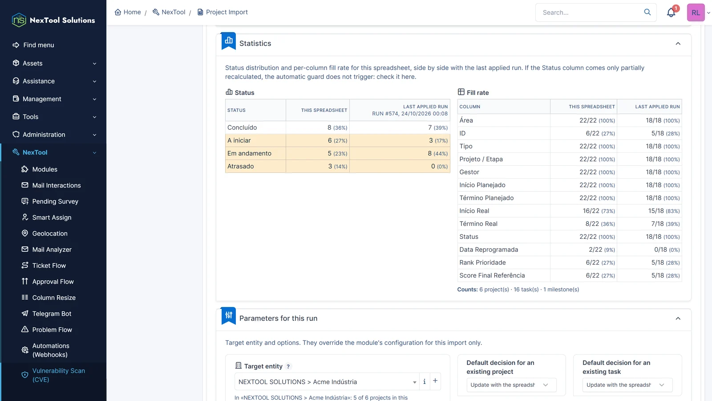
Task: Add a new target entity with plus
Action: tap(435, 381)
